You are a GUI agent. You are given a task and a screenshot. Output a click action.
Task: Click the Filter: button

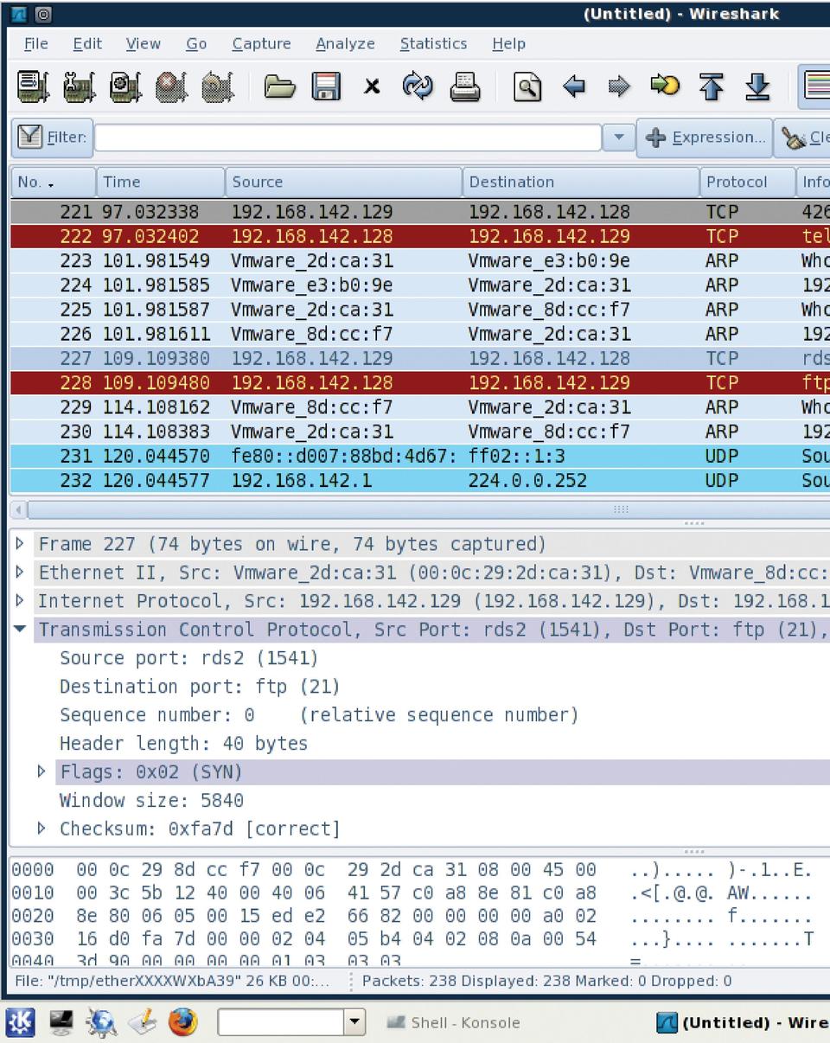(x=53, y=138)
